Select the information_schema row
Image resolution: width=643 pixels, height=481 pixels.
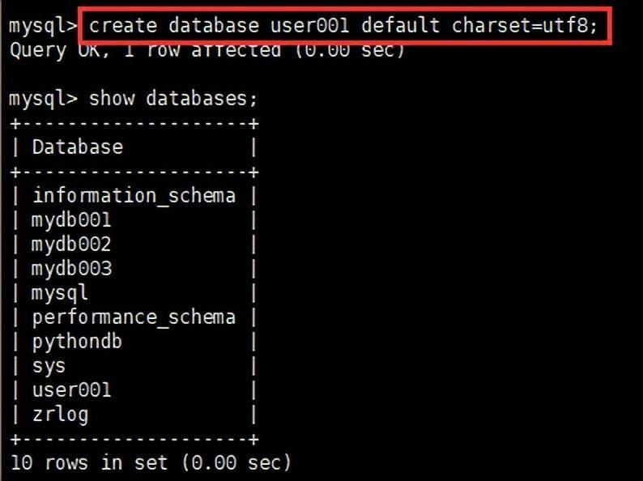[134, 196]
